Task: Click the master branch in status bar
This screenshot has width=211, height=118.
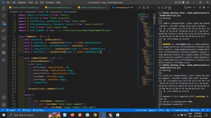Action: [x=11, y=110]
